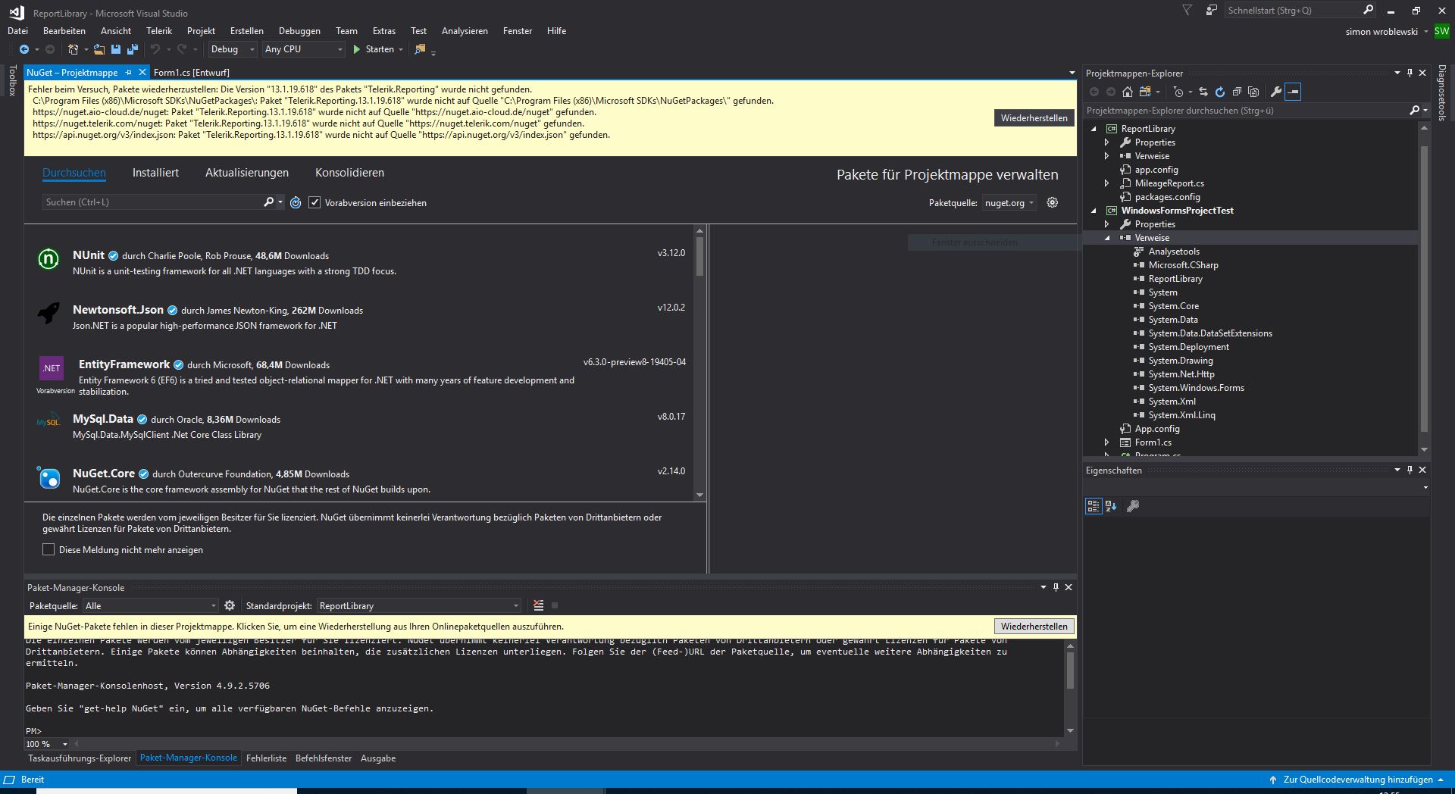
Task: Open the Fehlerliste tab
Action: (x=266, y=758)
